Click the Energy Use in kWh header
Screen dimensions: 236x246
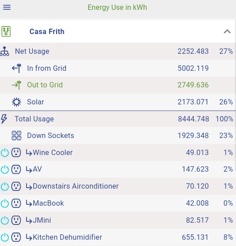pyautogui.click(x=118, y=7)
